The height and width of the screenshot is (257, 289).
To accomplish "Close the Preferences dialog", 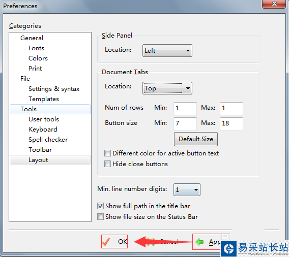I will (x=274, y=4).
